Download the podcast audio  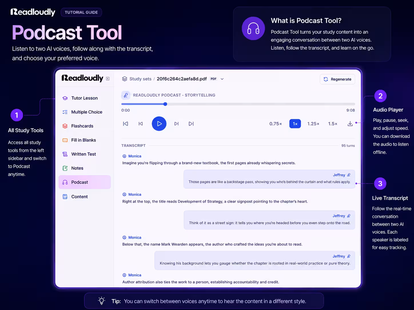[350, 124]
